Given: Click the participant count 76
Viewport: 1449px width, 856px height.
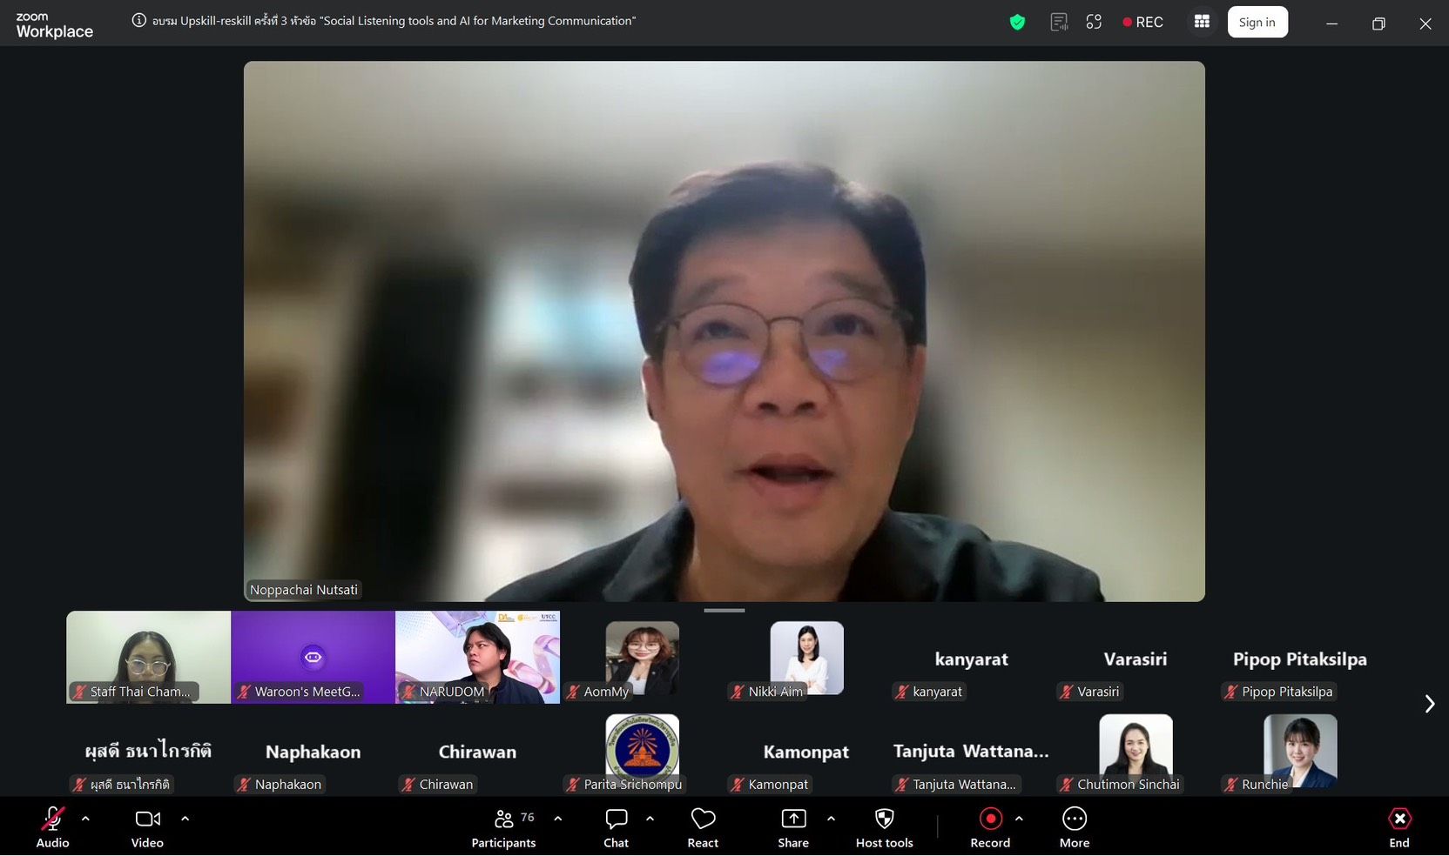Looking at the screenshot, I should coord(528,817).
